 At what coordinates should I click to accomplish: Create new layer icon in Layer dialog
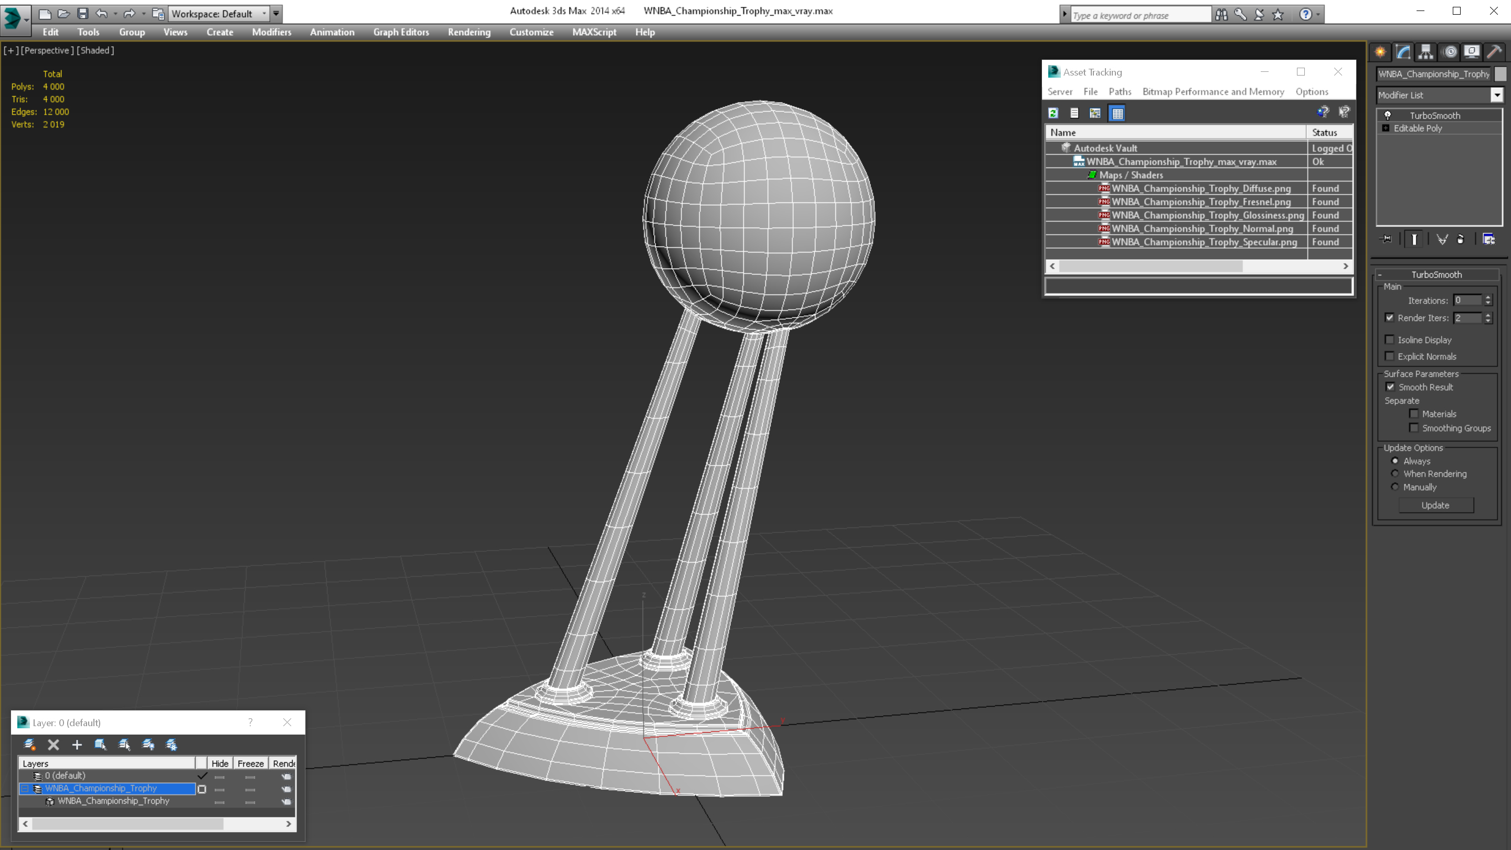pyautogui.click(x=29, y=745)
